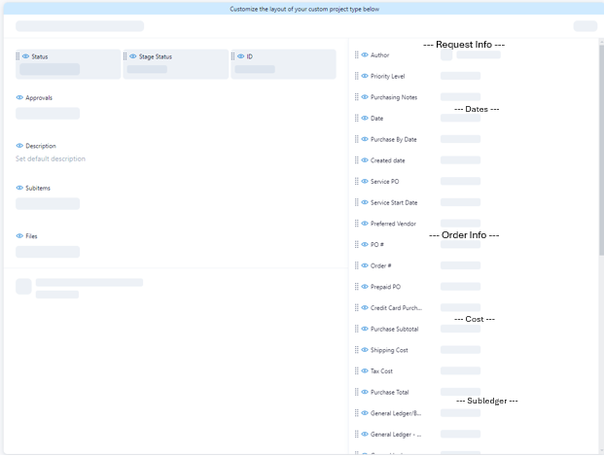Toggle Subitems visibility eye icon
Image resolution: width=604 pixels, height=456 pixels.
pyautogui.click(x=19, y=188)
